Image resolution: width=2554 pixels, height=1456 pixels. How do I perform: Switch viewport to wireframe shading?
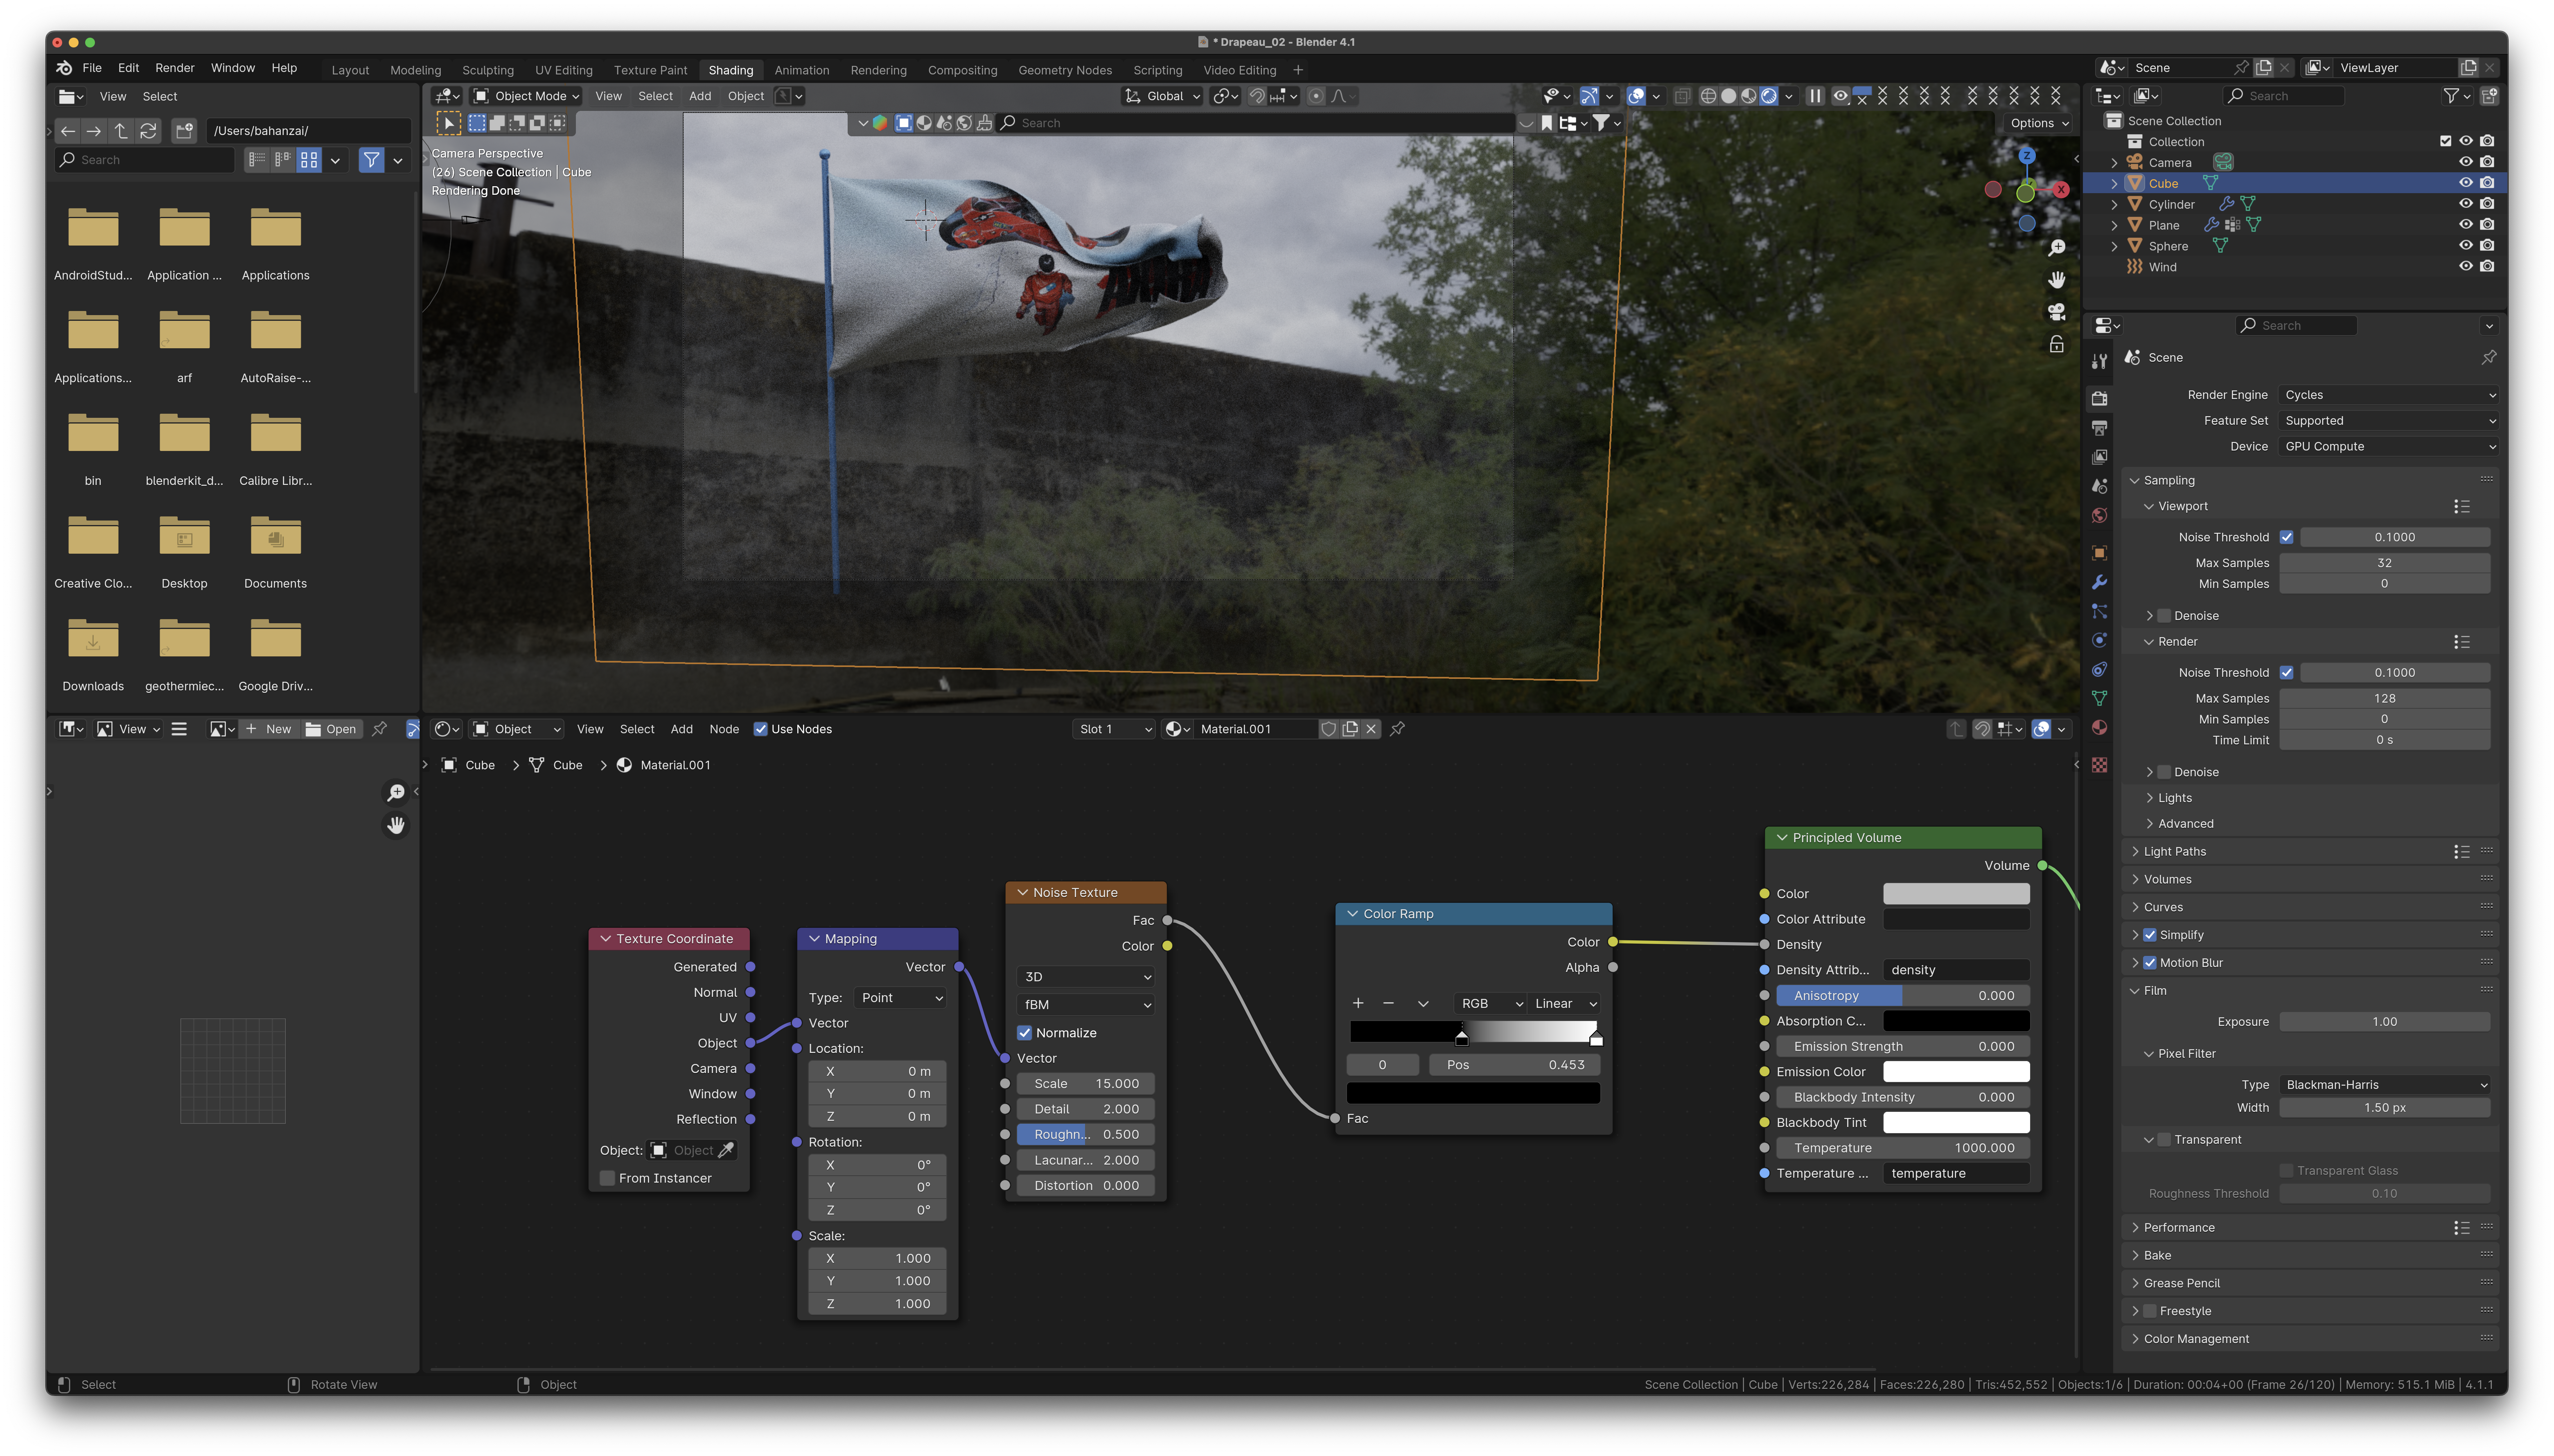click(1708, 96)
